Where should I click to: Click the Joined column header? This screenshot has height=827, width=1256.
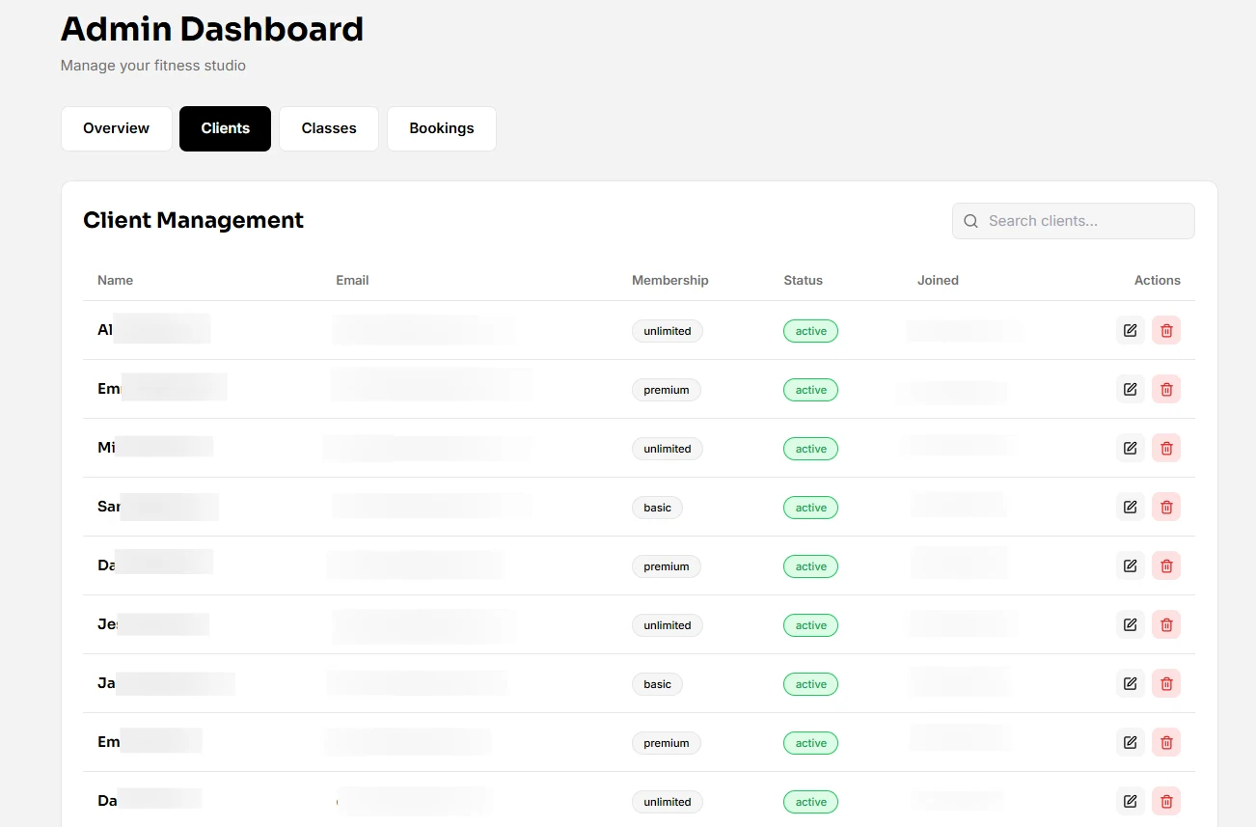(938, 280)
